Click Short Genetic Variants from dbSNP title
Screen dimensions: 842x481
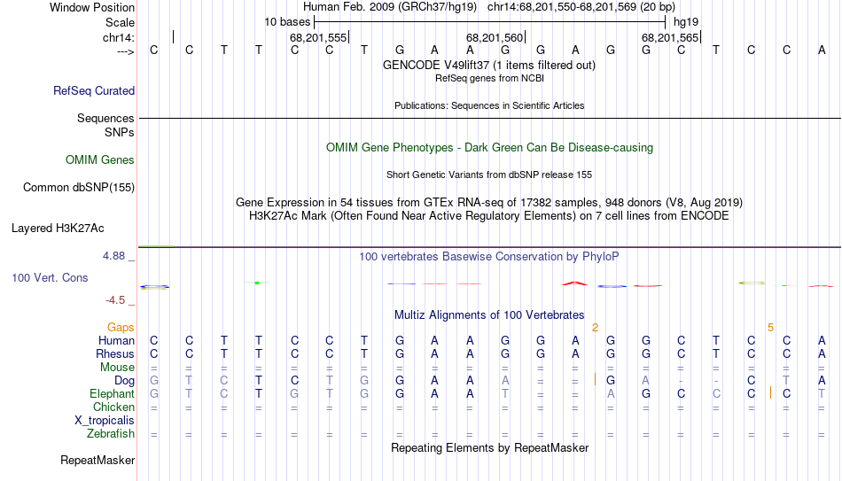(x=489, y=175)
